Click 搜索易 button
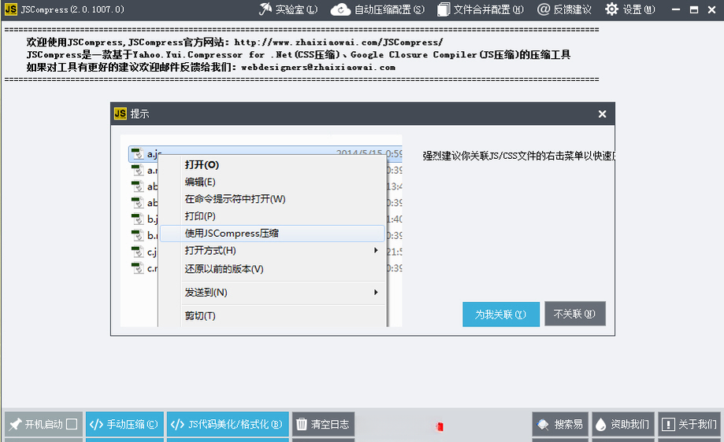 click(560, 424)
